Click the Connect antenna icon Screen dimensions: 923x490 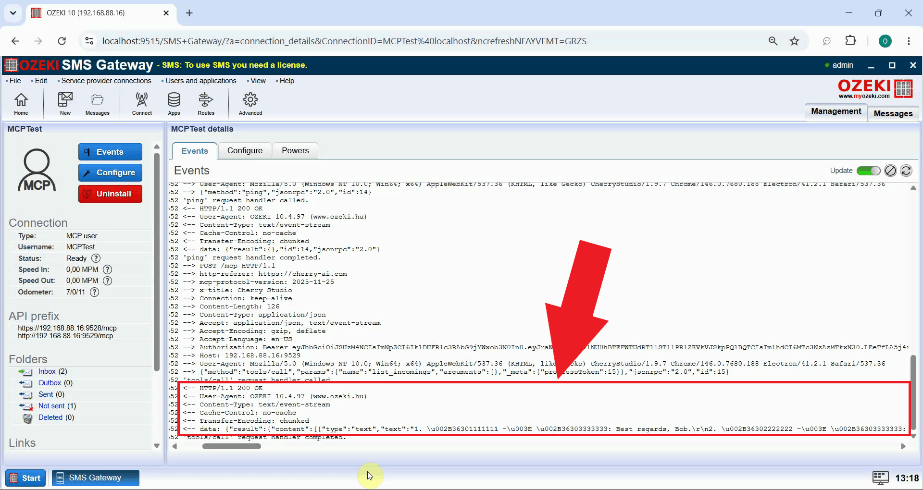(x=142, y=104)
